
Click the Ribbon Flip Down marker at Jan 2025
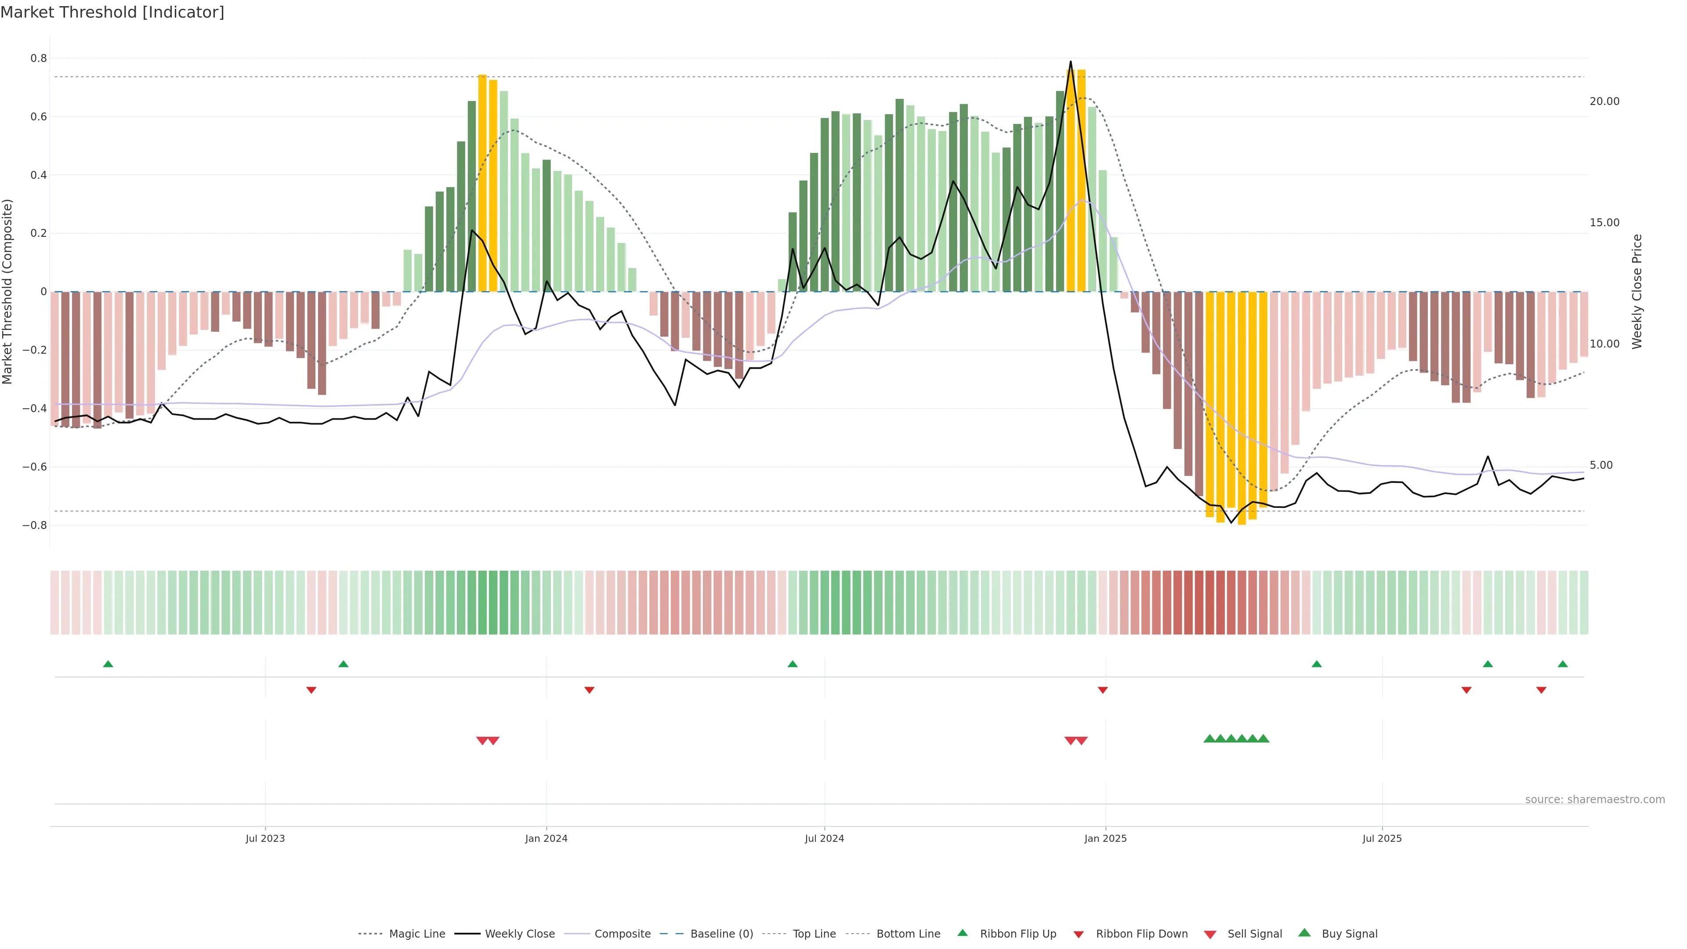click(1103, 690)
